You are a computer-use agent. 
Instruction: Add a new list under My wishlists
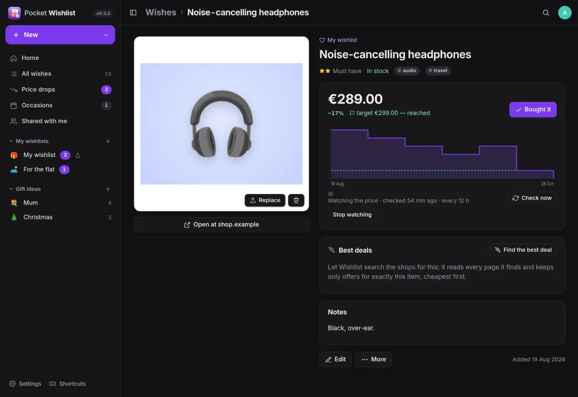pyautogui.click(x=108, y=141)
